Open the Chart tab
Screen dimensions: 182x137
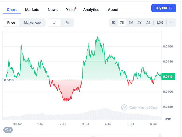12,10
